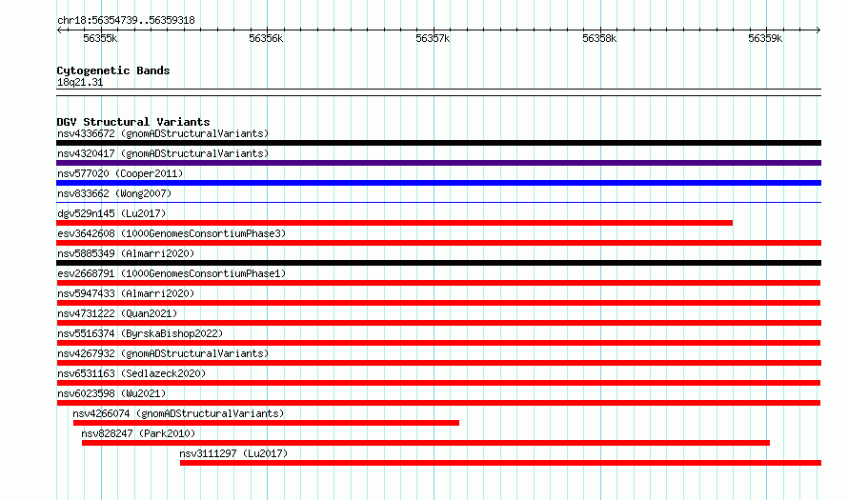
Task: Click the red bar under dgv529n145
Action: click(x=394, y=223)
